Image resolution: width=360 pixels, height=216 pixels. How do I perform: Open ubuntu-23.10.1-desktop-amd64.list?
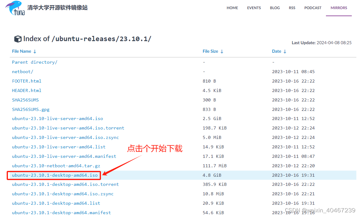click(56, 203)
